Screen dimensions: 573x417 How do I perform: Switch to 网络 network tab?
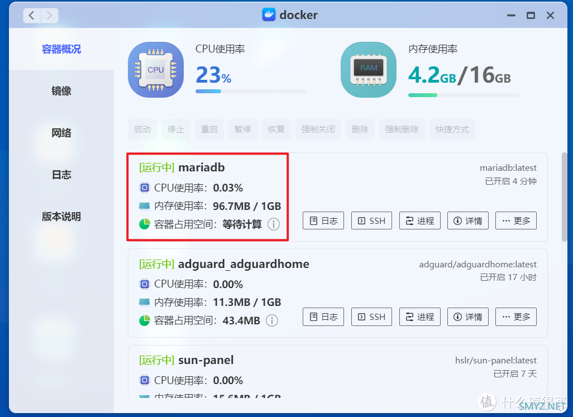click(61, 133)
